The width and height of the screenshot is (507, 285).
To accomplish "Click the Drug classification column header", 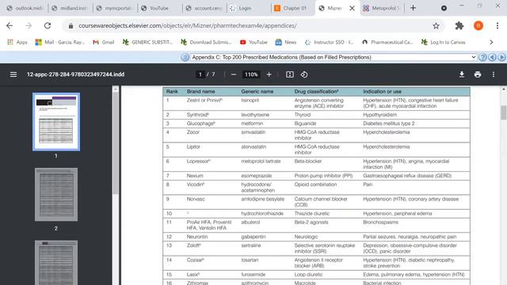I will (x=316, y=92).
